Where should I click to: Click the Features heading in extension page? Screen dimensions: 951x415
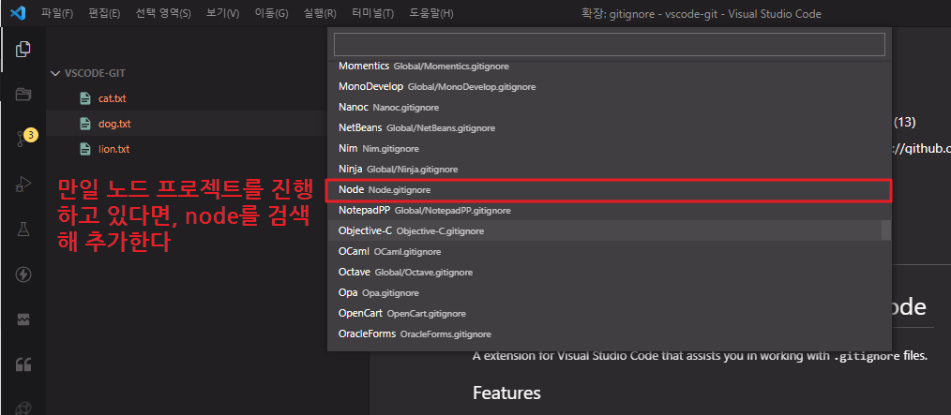506,393
